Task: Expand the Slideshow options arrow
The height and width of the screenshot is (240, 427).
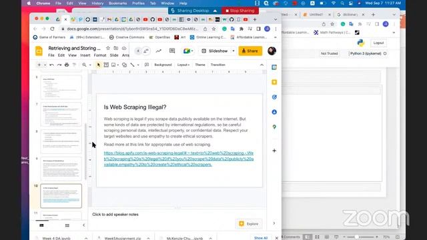Action: tap(233, 51)
